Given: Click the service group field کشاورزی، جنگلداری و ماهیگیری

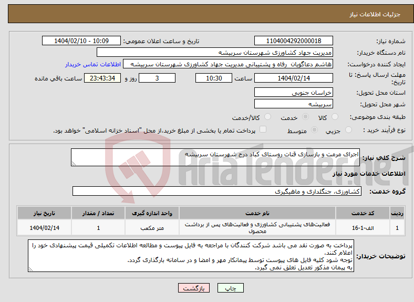Looking at the screenshot, I should pyautogui.click(x=217, y=191).
